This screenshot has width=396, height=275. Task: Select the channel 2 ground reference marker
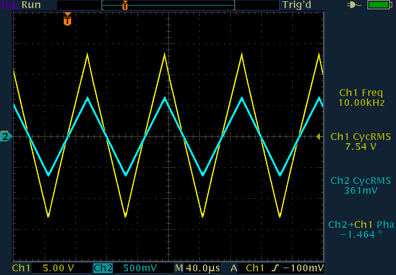6,136
